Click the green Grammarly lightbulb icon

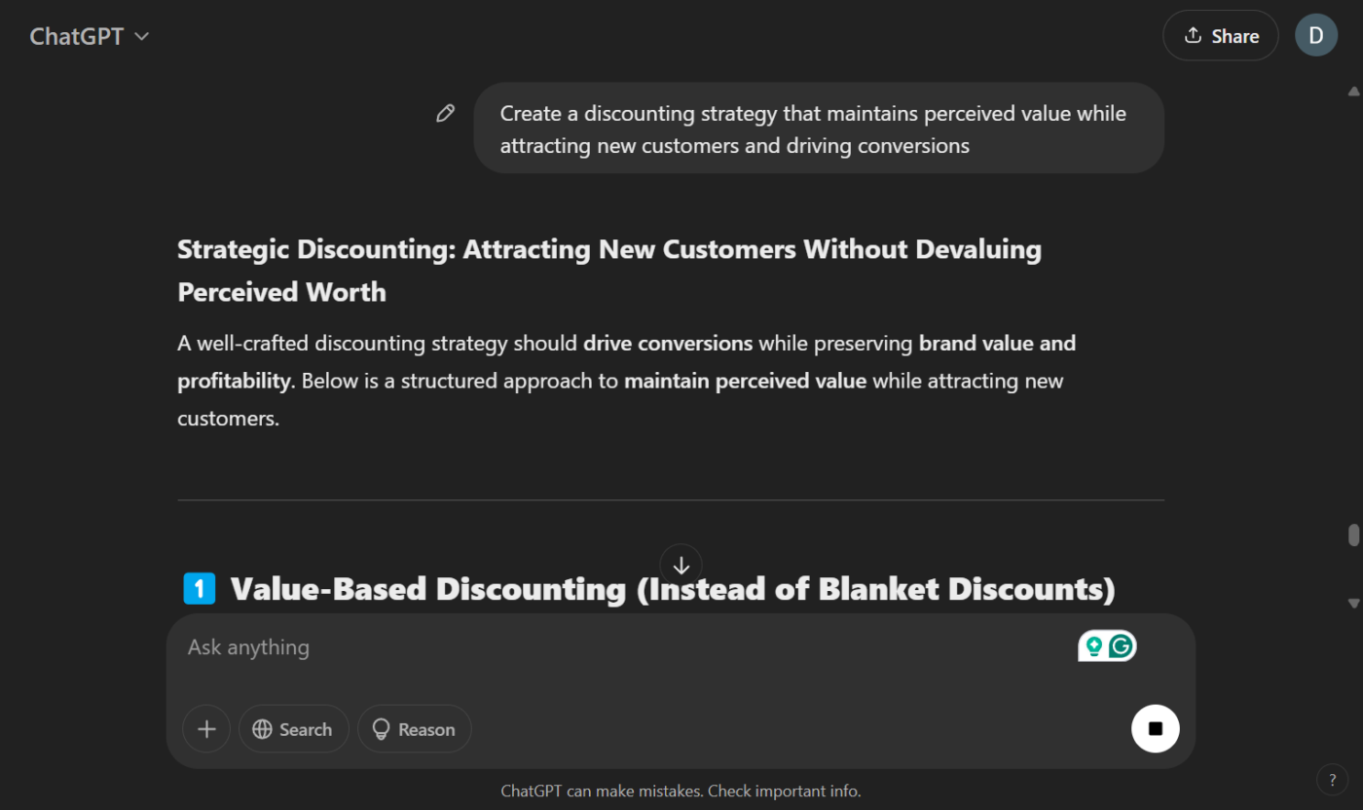(x=1094, y=645)
